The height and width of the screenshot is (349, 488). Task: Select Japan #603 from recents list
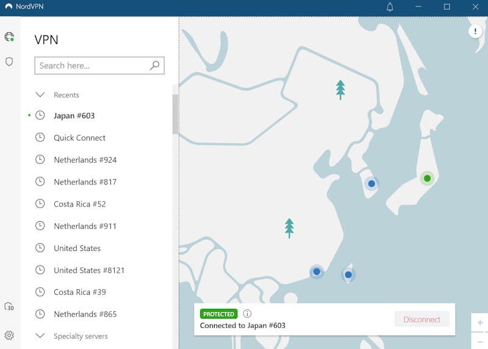(74, 116)
